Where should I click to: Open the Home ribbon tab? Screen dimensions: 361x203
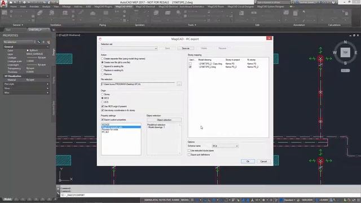coord(14,7)
